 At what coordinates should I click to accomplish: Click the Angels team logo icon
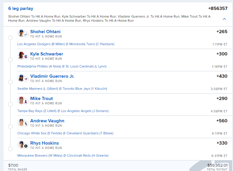pyautogui.click(x=26, y=101)
